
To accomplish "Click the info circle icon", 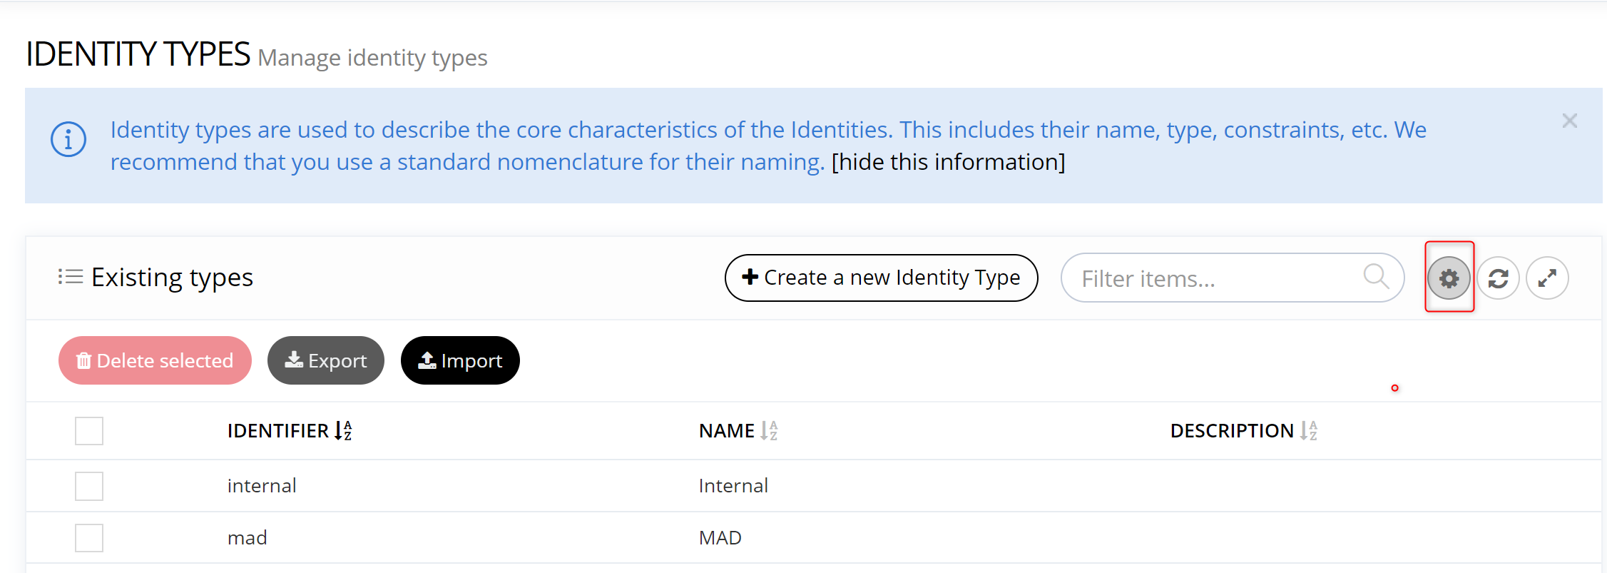I will pyautogui.click(x=68, y=139).
